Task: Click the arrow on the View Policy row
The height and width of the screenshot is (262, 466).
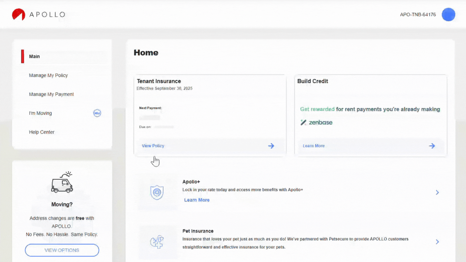Action: (271, 146)
